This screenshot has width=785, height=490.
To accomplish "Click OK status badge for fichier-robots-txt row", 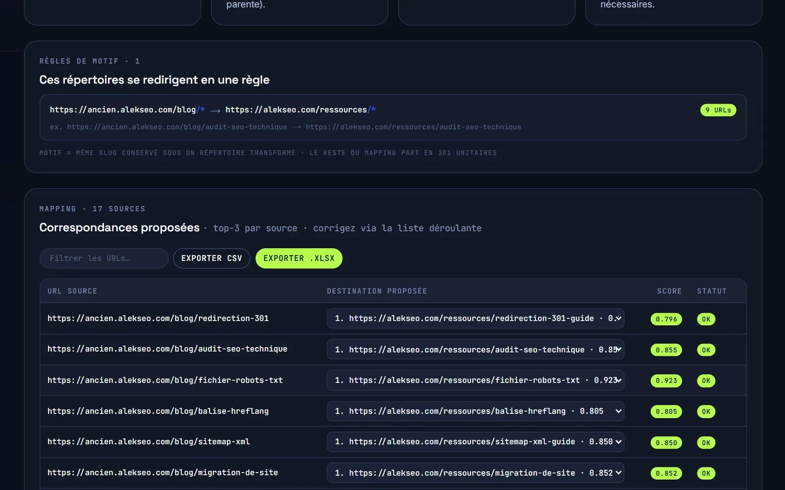I will 706,381.
